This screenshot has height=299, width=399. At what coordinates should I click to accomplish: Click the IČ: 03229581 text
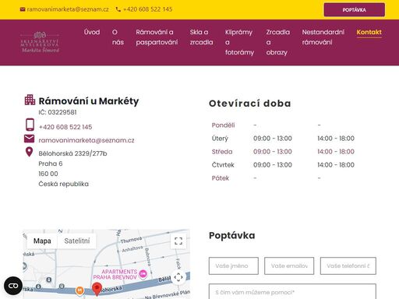[58, 112]
